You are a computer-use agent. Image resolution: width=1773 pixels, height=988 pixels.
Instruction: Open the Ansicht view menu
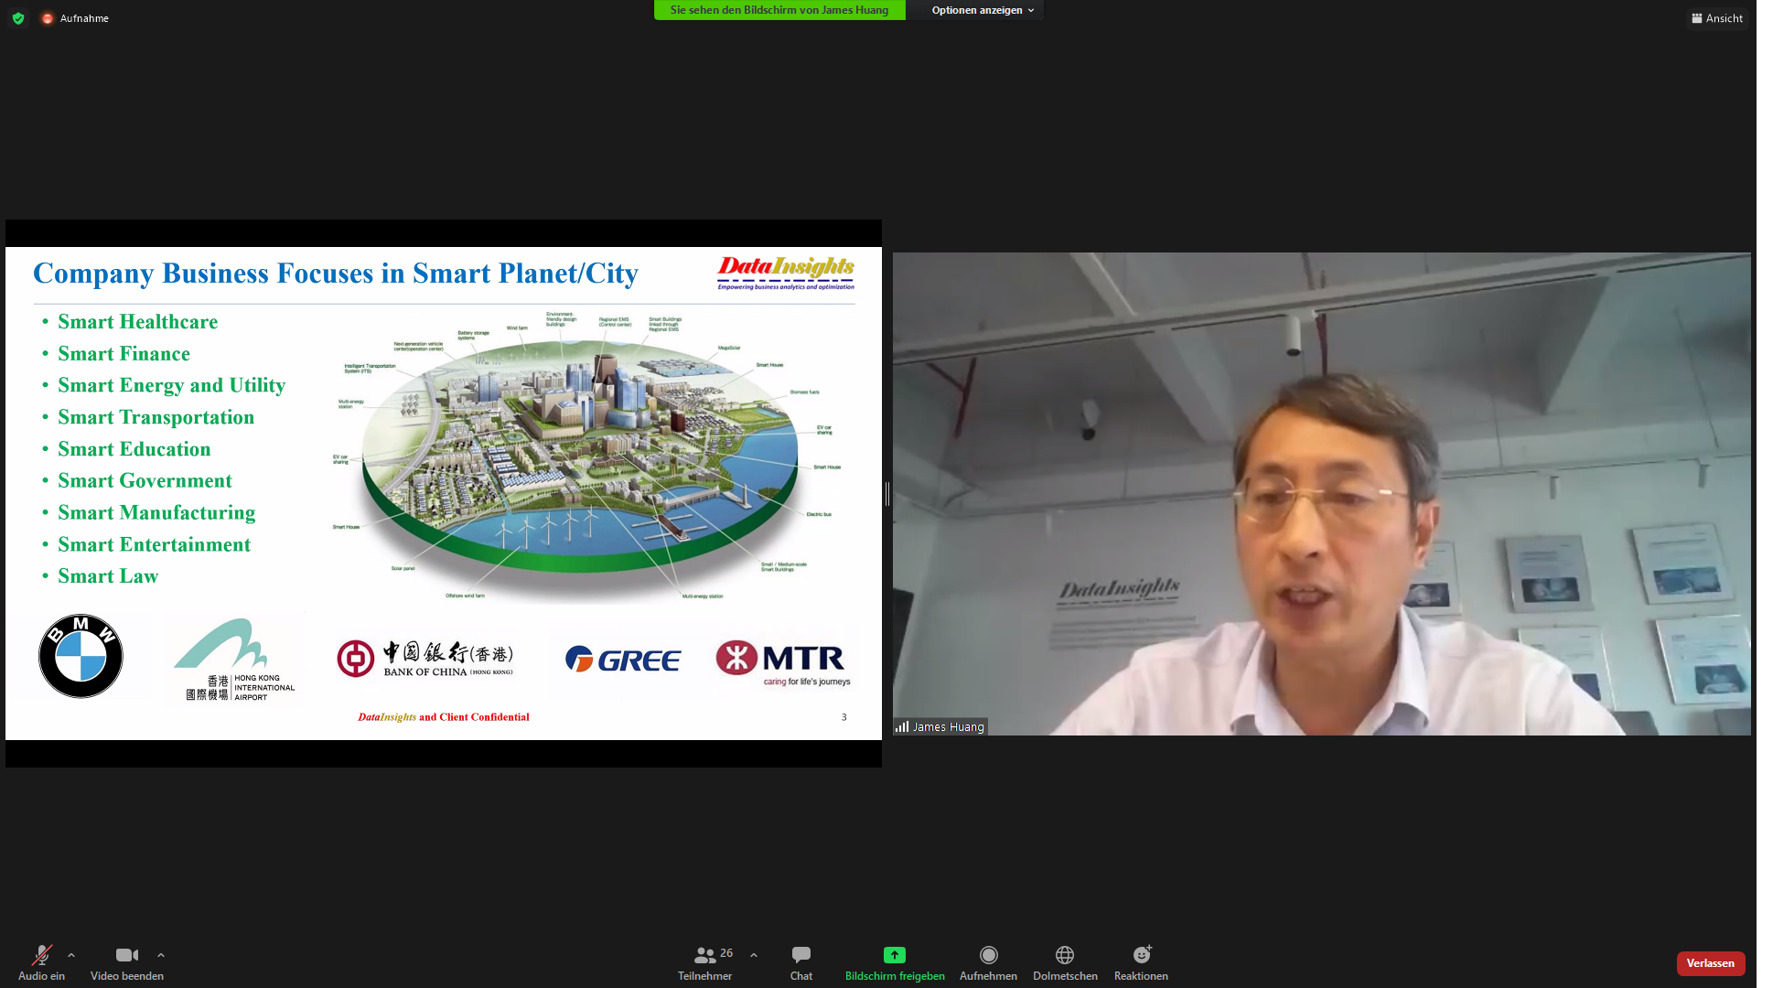coord(1717,18)
